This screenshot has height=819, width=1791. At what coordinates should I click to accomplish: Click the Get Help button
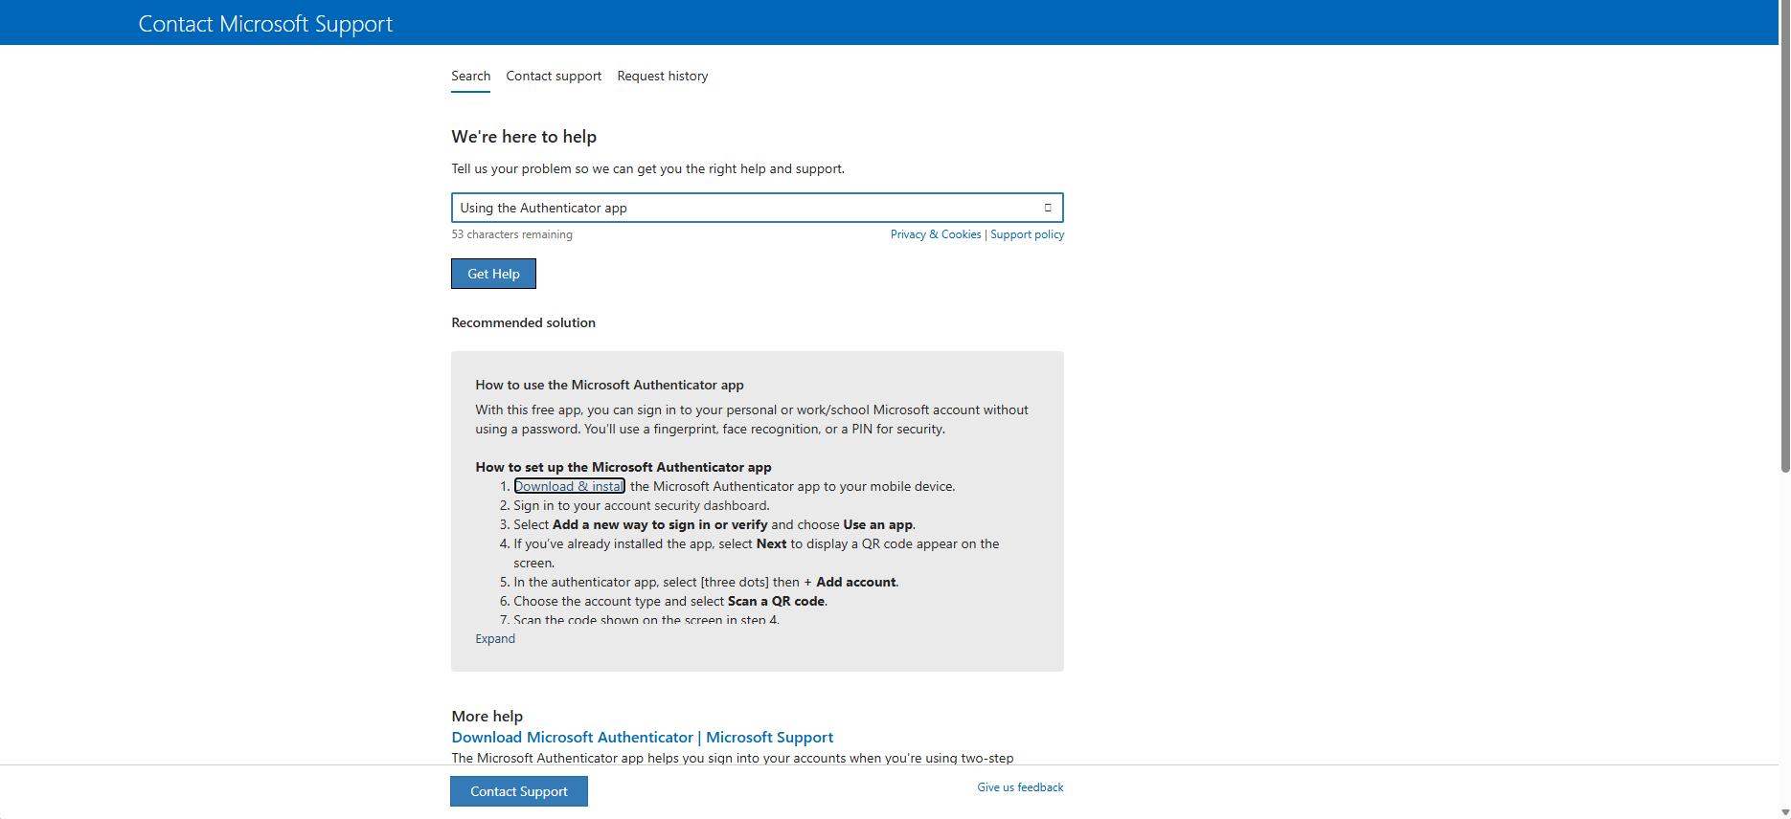pyautogui.click(x=493, y=274)
